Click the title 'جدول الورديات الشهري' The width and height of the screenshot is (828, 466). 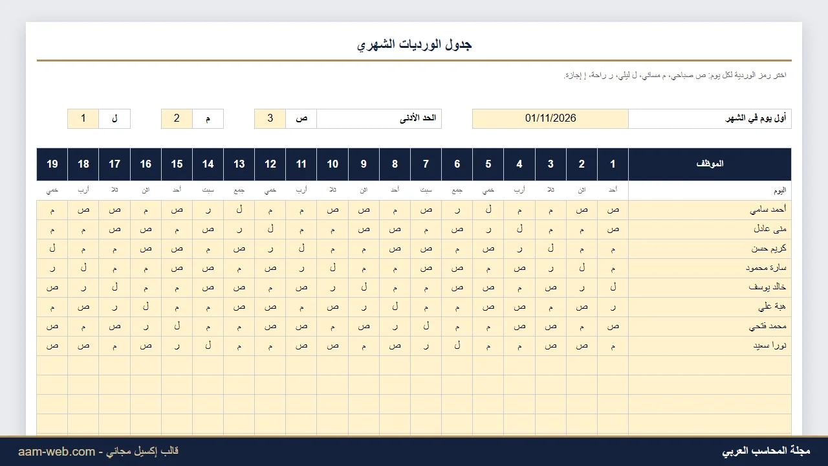tap(414, 45)
